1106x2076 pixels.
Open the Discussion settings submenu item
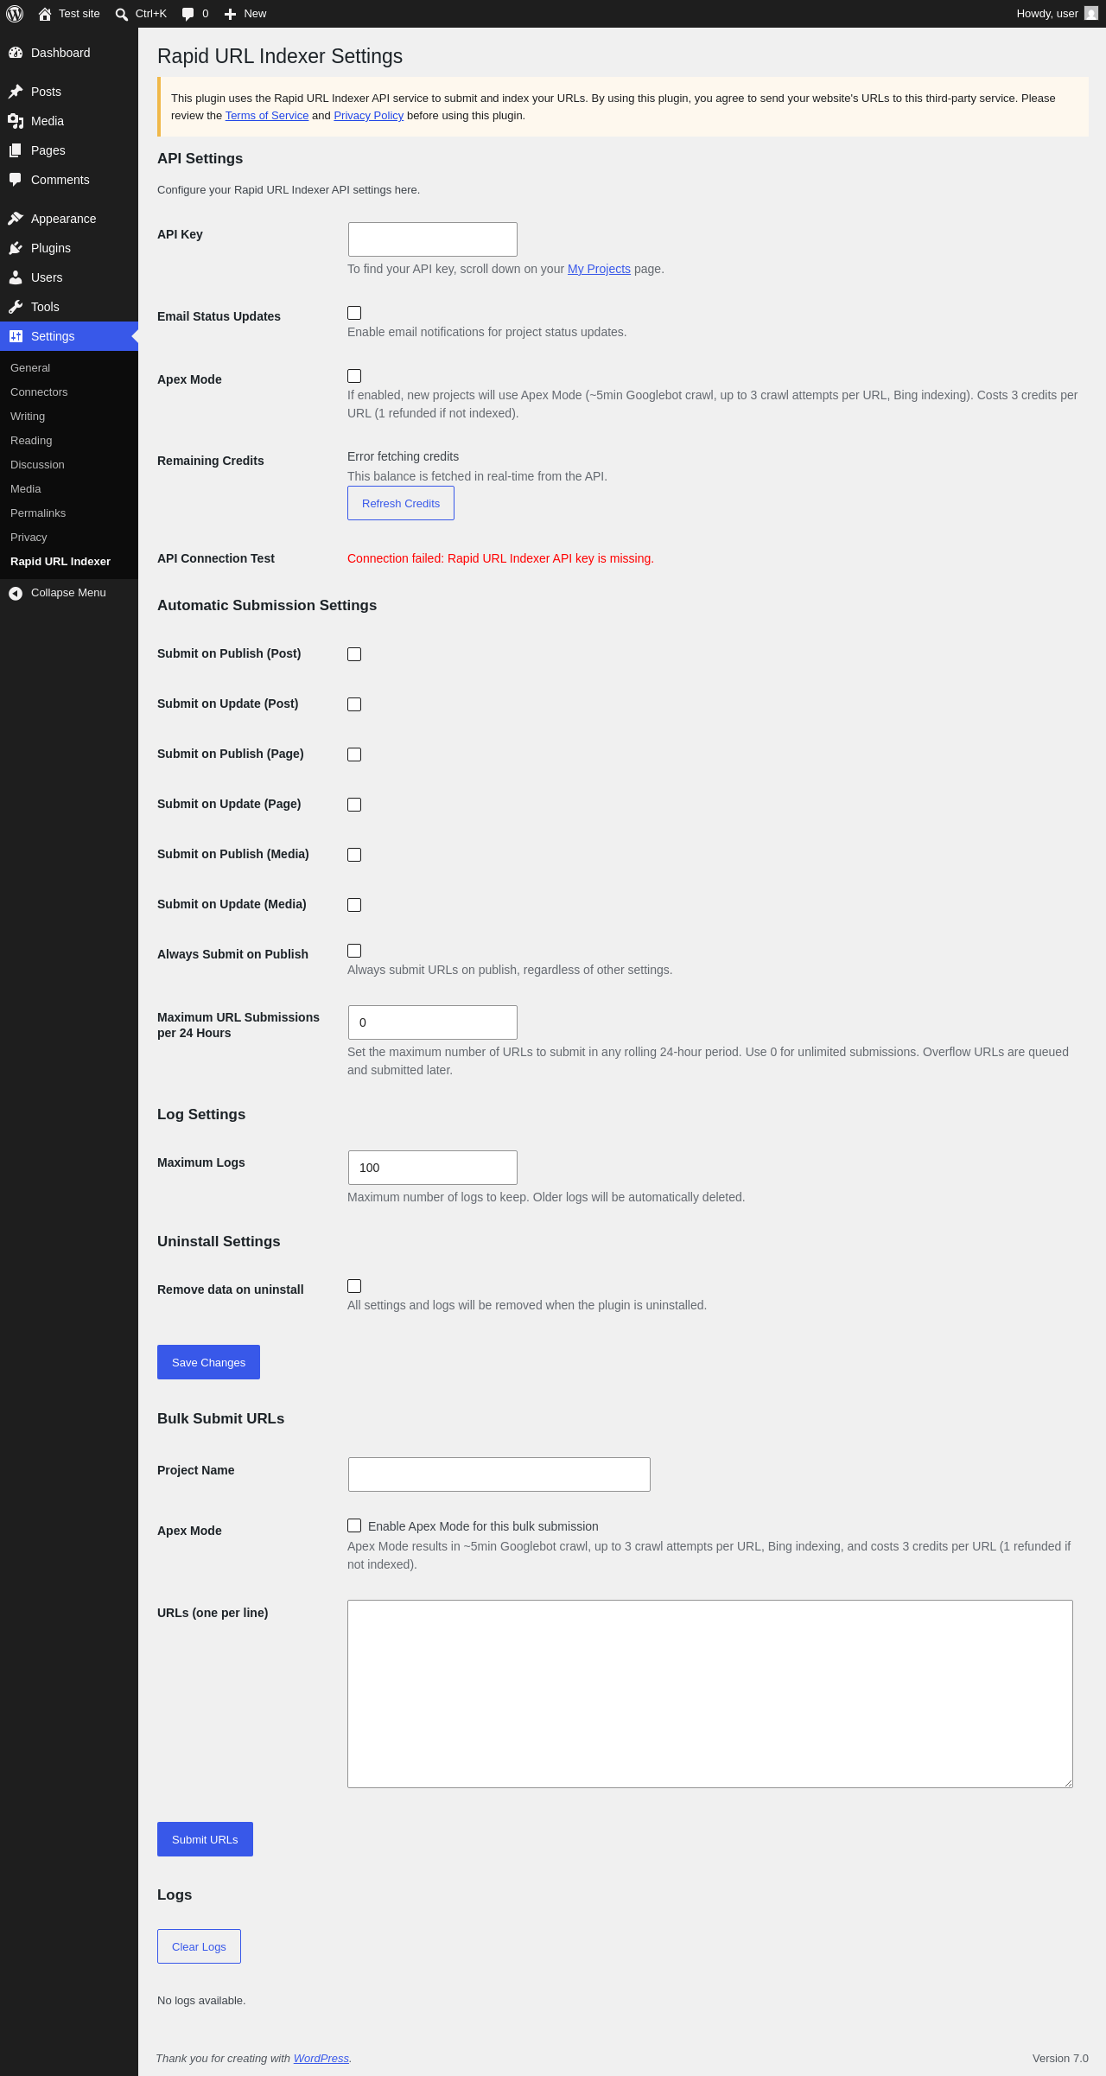point(37,465)
